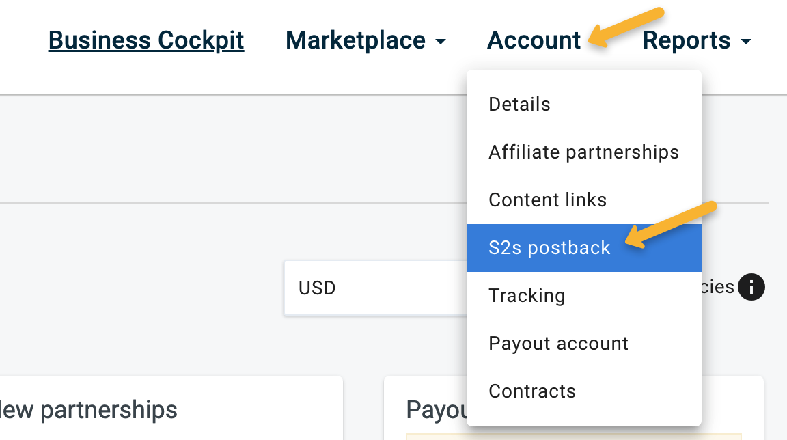Click the info icon next to currencies
Image resolution: width=787 pixels, height=440 pixels.
(751, 287)
